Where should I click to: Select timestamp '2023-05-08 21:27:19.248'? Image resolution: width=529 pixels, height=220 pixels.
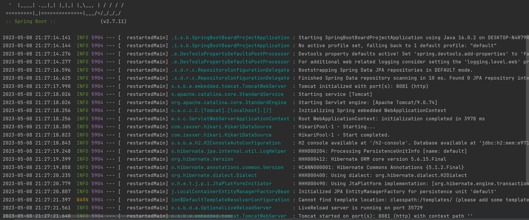pos(37,151)
